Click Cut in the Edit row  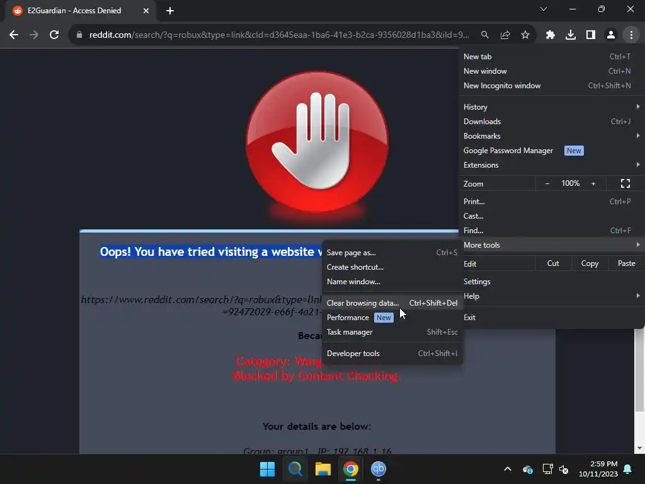pos(553,263)
